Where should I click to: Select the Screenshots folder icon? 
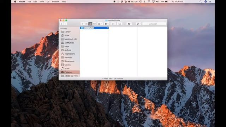click(x=82, y=28)
